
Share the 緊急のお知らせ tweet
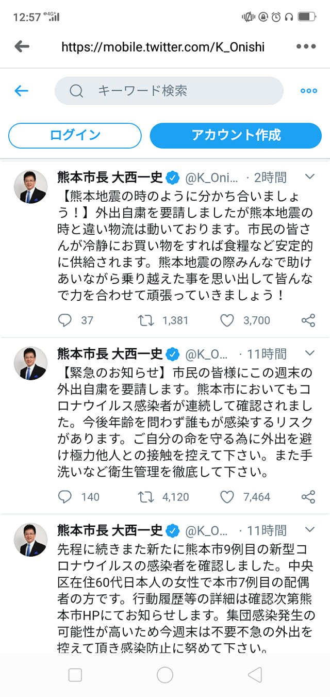[x=308, y=497]
